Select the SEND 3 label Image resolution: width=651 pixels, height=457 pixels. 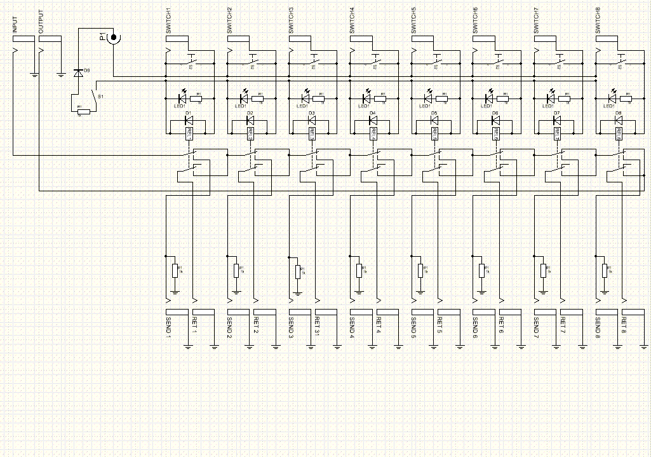[x=291, y=327]
